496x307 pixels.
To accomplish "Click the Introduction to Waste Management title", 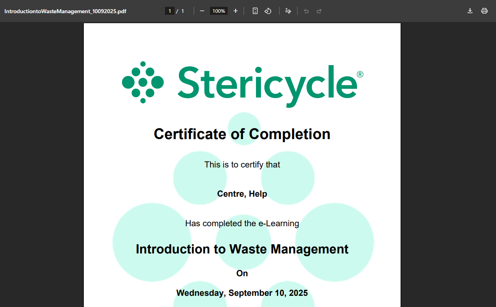I will coord(242,249).
